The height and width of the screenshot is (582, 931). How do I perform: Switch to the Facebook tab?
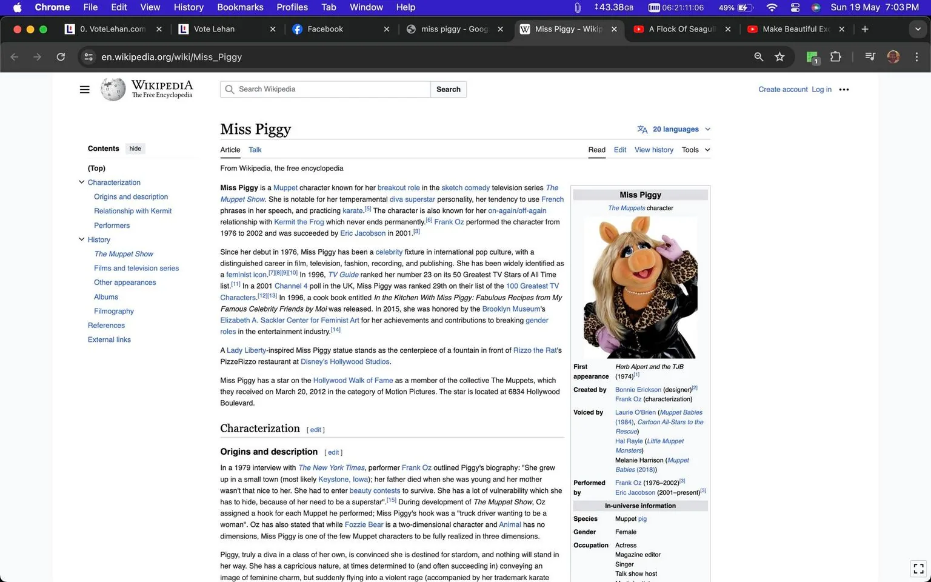point(325,28)
